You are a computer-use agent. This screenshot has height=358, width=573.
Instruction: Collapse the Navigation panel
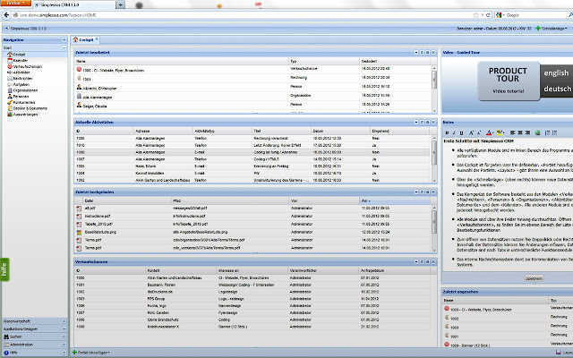pyautogui.click(x=64, y=41)
